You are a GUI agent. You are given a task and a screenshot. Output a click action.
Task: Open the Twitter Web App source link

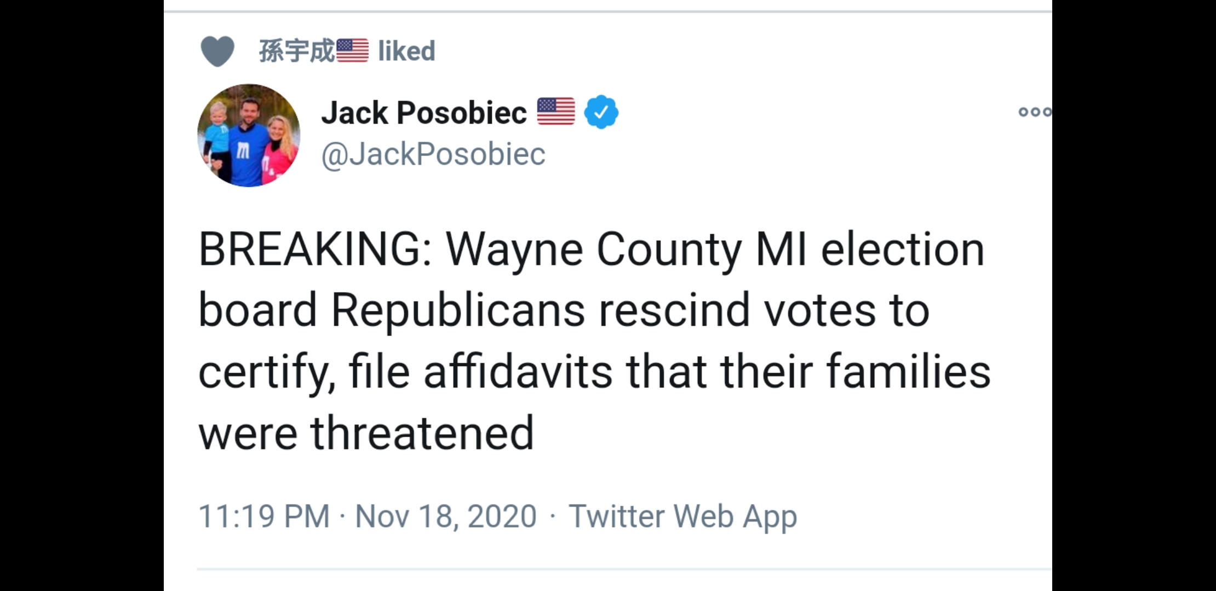[x=682, y=516]
